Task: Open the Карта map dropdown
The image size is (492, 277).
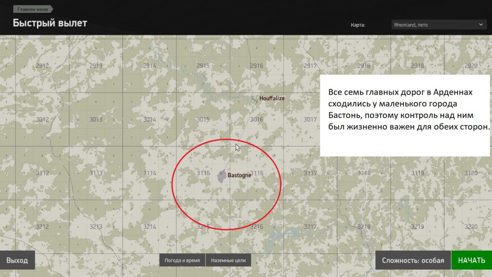Action: [439, 25]
